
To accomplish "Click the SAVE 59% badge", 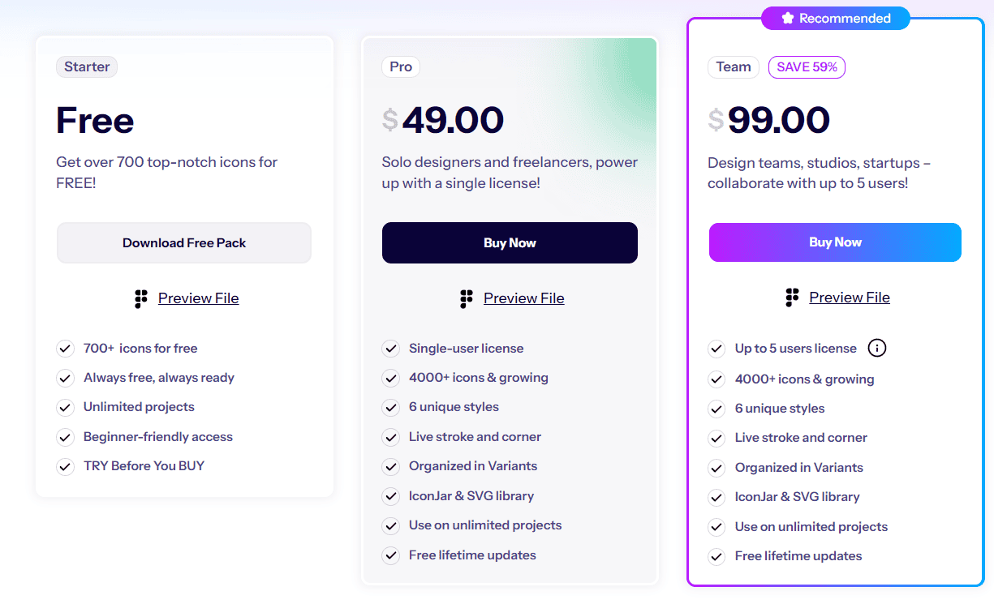I will click(x=807, y=67).
